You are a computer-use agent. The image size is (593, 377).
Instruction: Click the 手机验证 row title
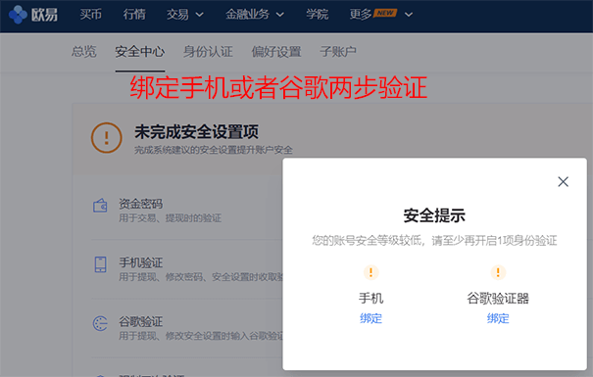(x=141, y=262)
